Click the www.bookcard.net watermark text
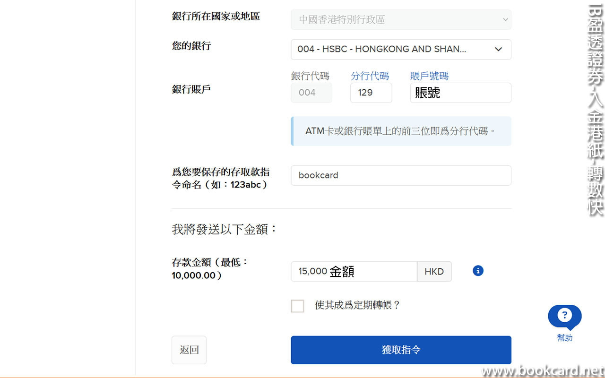605x378 pixels. (x=542, y=371)
